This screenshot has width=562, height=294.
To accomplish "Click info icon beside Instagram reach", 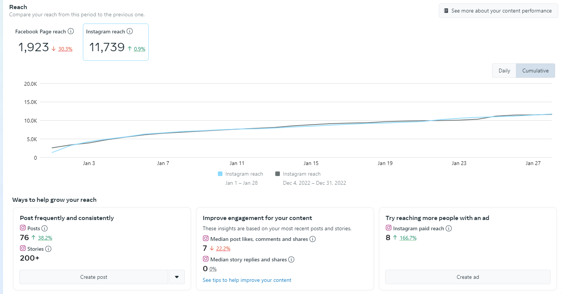I will click(130, 31).
